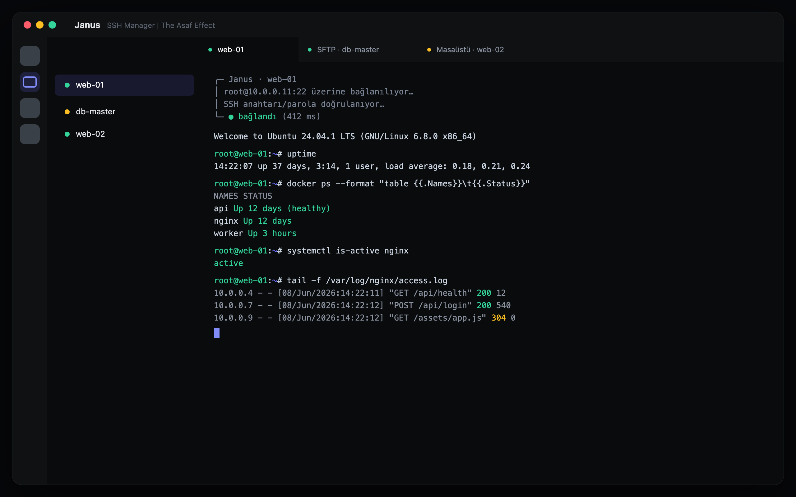Click the Janus app title
This screenshot has width=796, height=497.
pyautogui.click(x=87, y=25)
